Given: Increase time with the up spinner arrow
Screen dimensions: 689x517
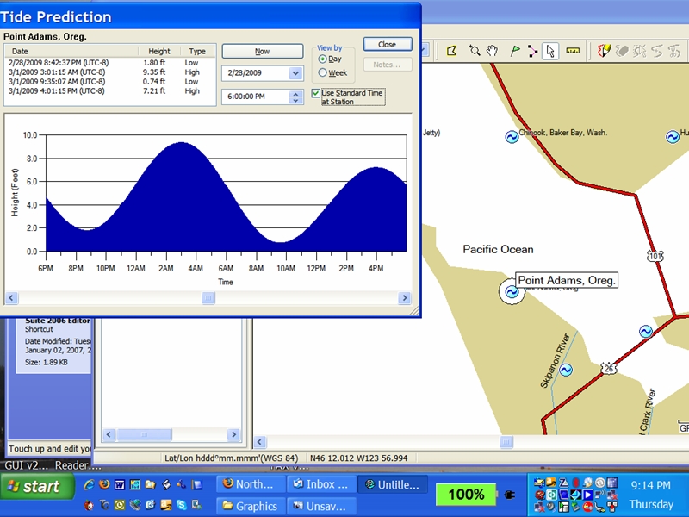Looking at the screenshot, I should pos(296,93).
